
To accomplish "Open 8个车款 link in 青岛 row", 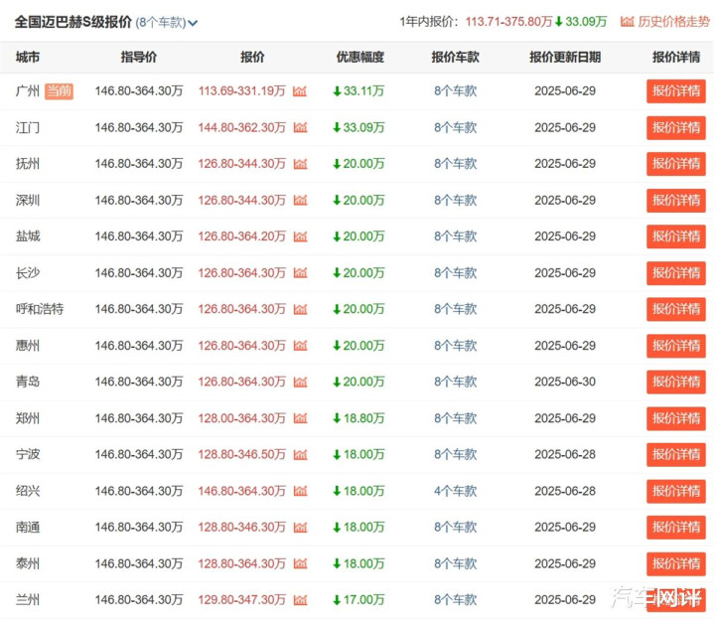I will (x=456, y=382).
